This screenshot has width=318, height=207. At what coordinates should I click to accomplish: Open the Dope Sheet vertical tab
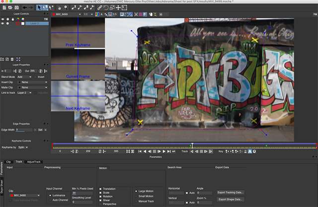click(x=2, y=186)
